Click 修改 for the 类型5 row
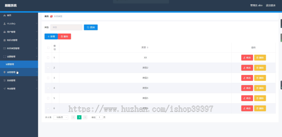The height and width of the screenshot is (137, 282). click(247, 98)
